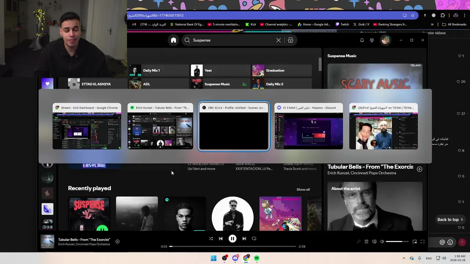470x264 pixels.
Task: Switch to the OBS 32.0.4 window
Action: 234,126
